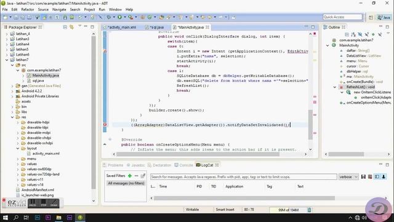Image resolution: width=394 pixels, height=222 pixels.
Task: Expand the Android 4.2.2 library node
Action: (12, 91)
